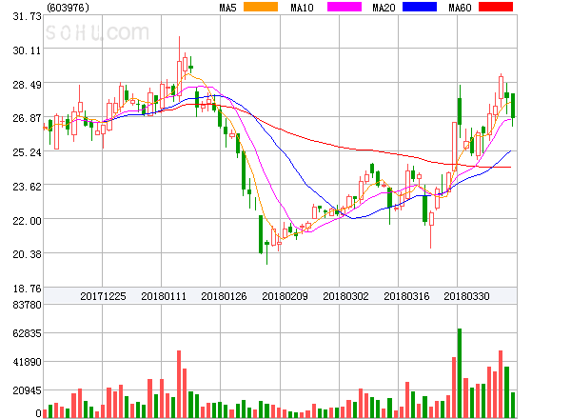Image resolution: width=571 pixels, height=419 pixels.
Task: Click the 25.24 price axis label
Action: click(x=27, y=152)
